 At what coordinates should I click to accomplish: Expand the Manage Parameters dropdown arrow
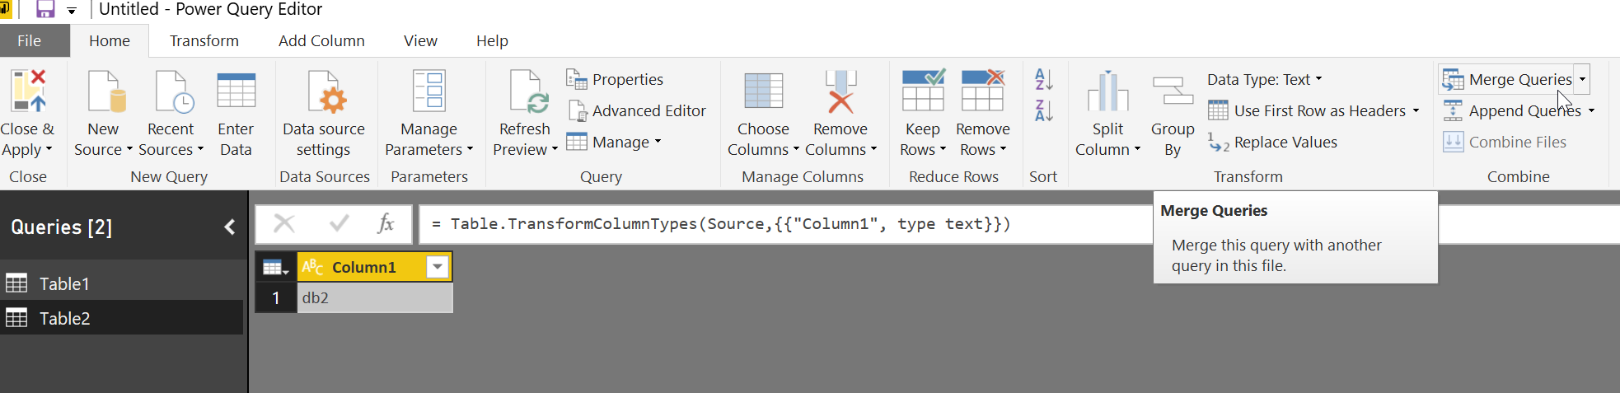click(x=470, y=149)
